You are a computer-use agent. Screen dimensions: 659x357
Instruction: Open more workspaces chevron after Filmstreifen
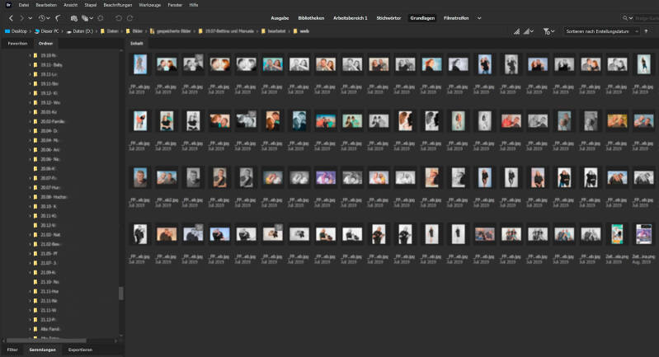(479, 18)
